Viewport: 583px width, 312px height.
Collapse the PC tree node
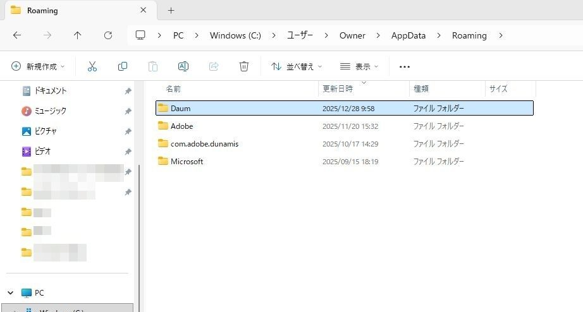[11, 293]
